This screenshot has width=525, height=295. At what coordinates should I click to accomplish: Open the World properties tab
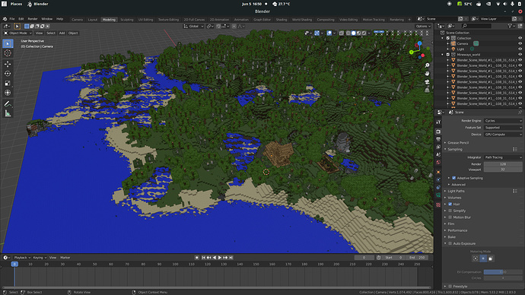point(438,163)
